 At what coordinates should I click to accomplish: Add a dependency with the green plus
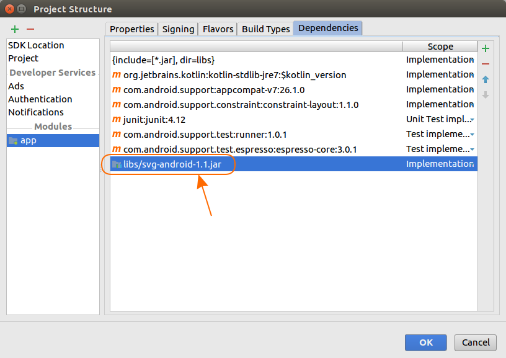[x=486, y=48]
